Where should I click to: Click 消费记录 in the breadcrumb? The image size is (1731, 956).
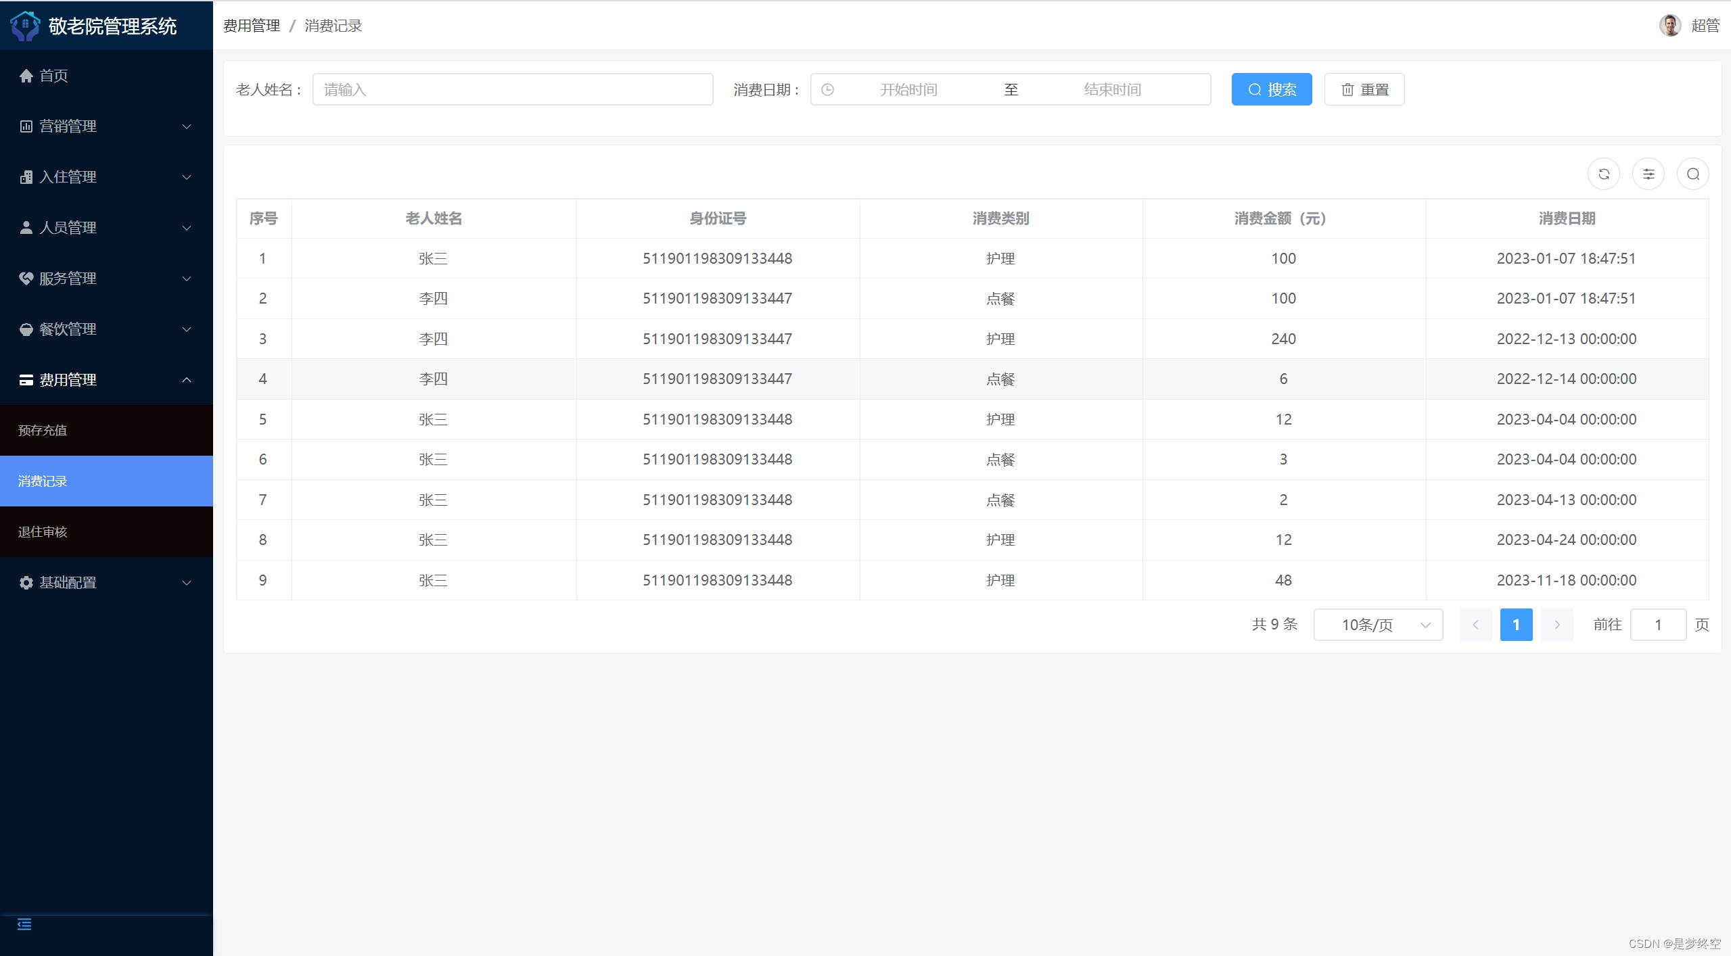point(333,26)
